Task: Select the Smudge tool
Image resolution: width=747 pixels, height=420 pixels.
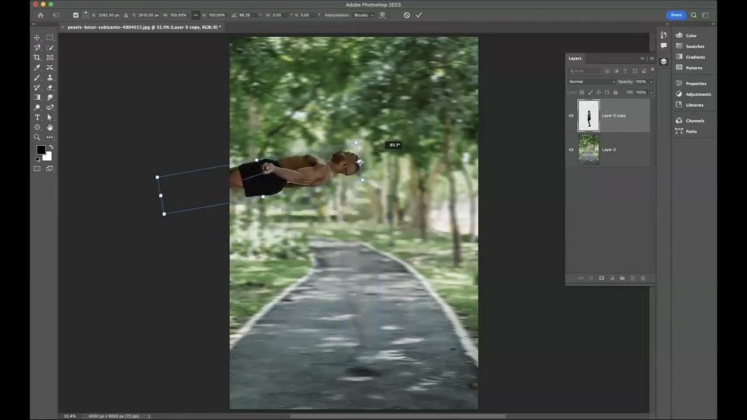Action: click(50, 97)
